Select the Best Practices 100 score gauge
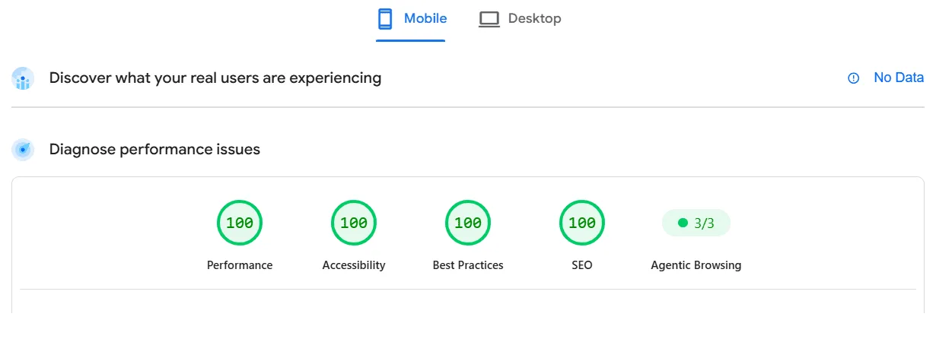Screen dimensions: 936x339 [468, 223]
